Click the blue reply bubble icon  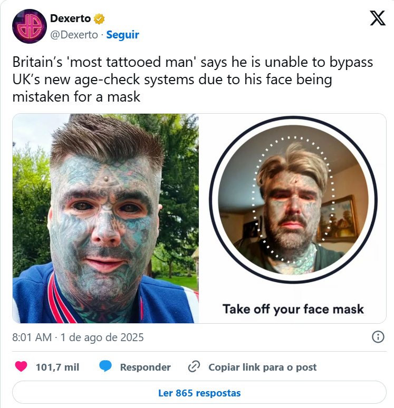(x=105, y=366)
